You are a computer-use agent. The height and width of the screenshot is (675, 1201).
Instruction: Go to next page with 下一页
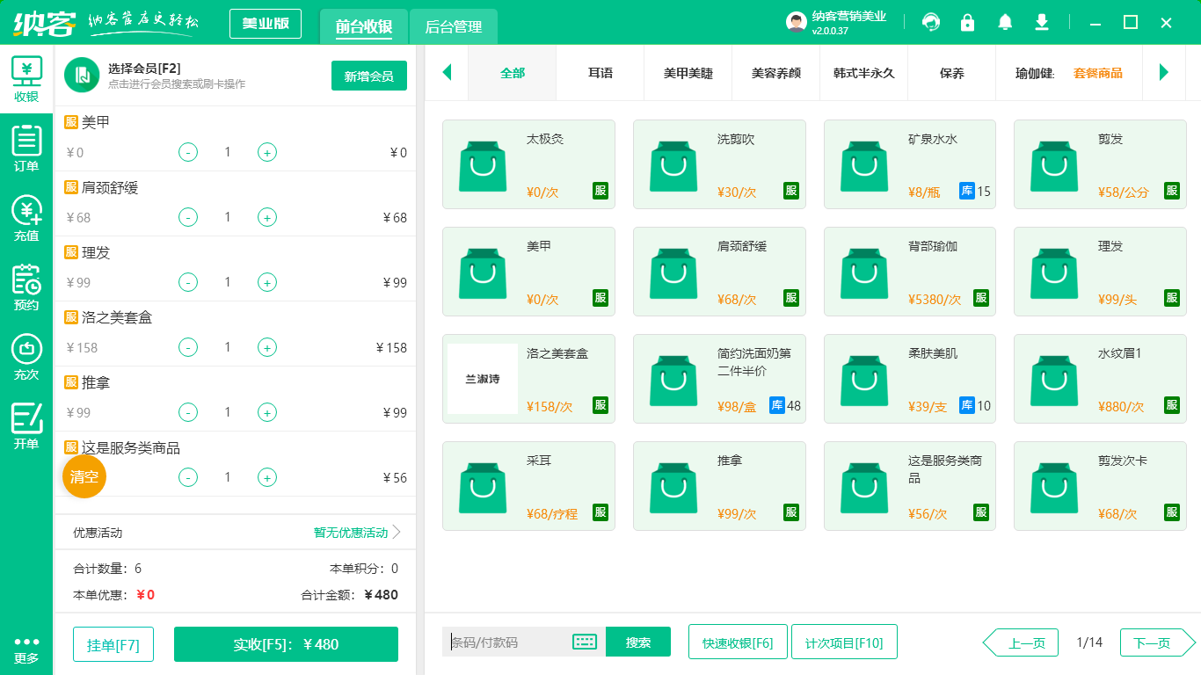(x=1158, y=642)
